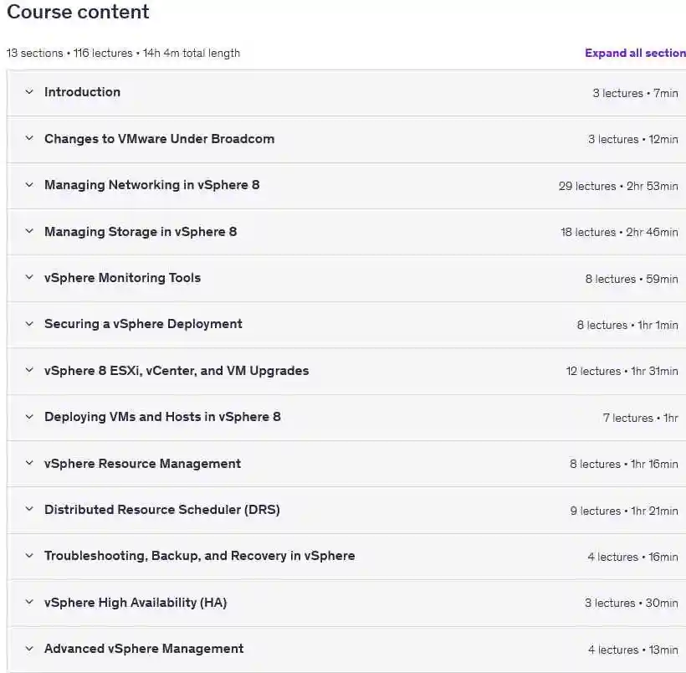Expand Troubleshooting, Backup, and Recovery chevron
The image size is (686, 673).
click(x=29, y=556)
